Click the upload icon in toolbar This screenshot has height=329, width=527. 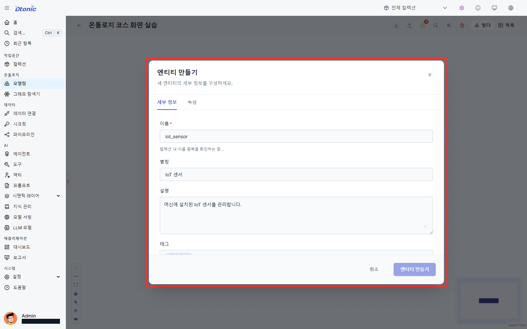(x=409, y=25)
